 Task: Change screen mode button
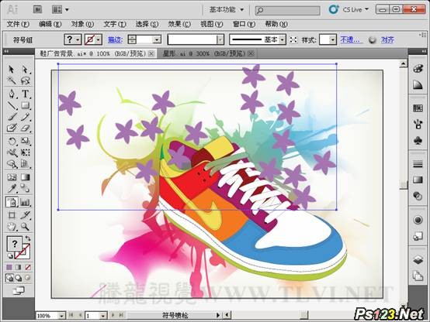(19, 290)
